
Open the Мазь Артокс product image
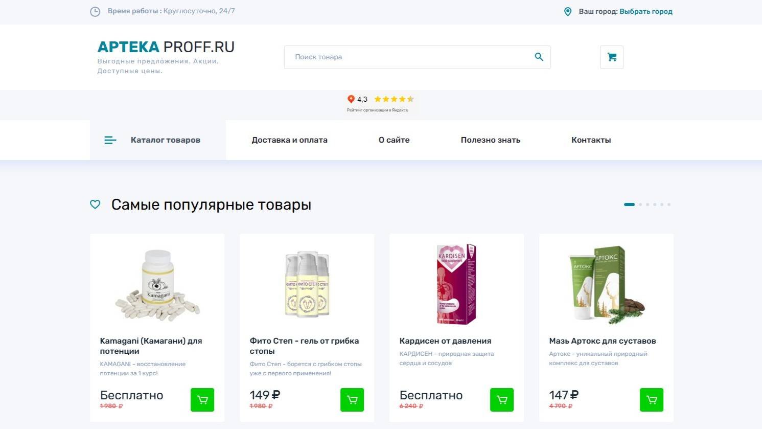[x=606, y=284]
